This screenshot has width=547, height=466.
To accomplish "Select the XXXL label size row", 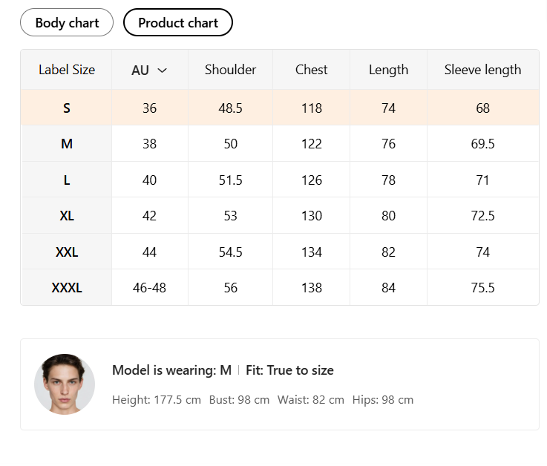I will [x=67, y=288].
